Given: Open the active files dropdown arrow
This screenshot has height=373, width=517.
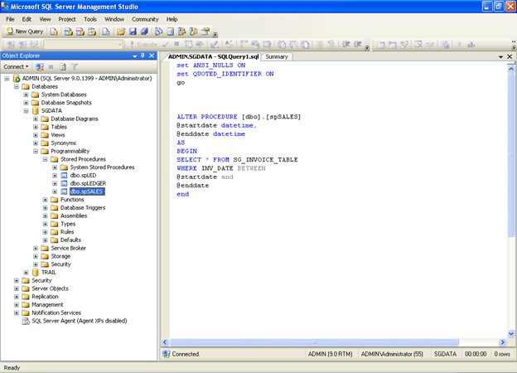Looking at the screenshot, I should pyautogui.click(x=500, y=56).
